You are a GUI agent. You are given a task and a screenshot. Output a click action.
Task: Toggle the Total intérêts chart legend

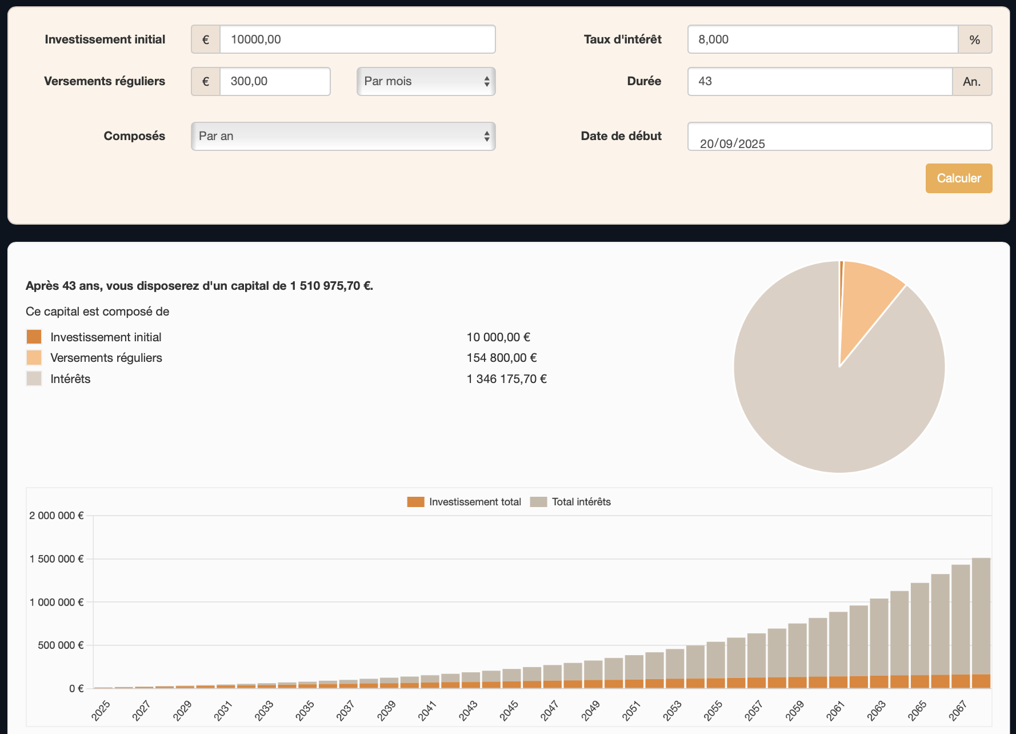570,502
